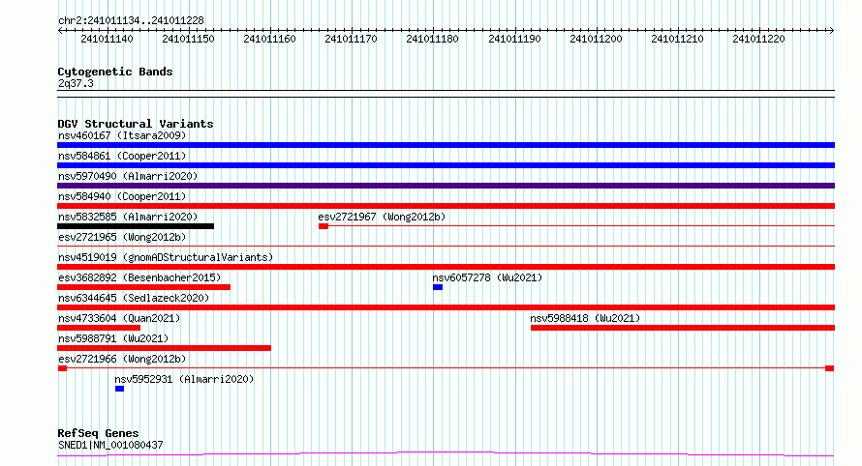Click the right arrow end of the ruler
Screen dimensions: 862x466
(832, 31)
